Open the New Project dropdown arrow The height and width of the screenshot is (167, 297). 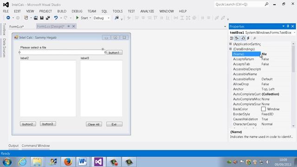(x=31, y=18)
